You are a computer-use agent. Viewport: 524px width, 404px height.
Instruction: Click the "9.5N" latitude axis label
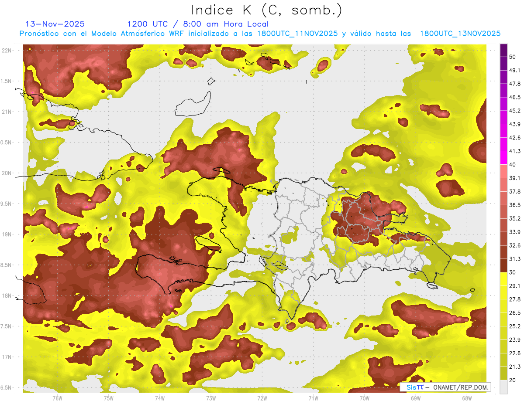click(x=6, y=204)
